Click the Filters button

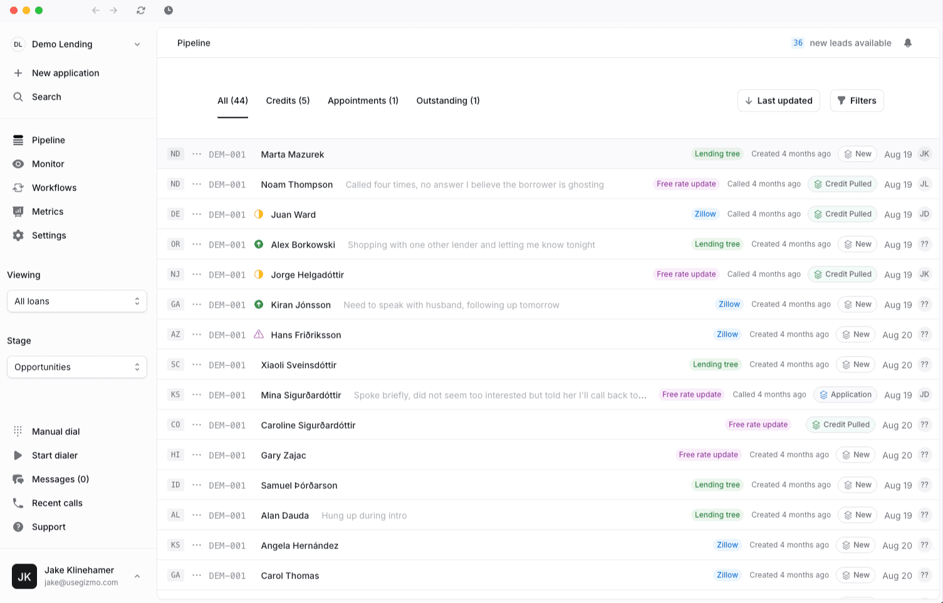(857, 101)
